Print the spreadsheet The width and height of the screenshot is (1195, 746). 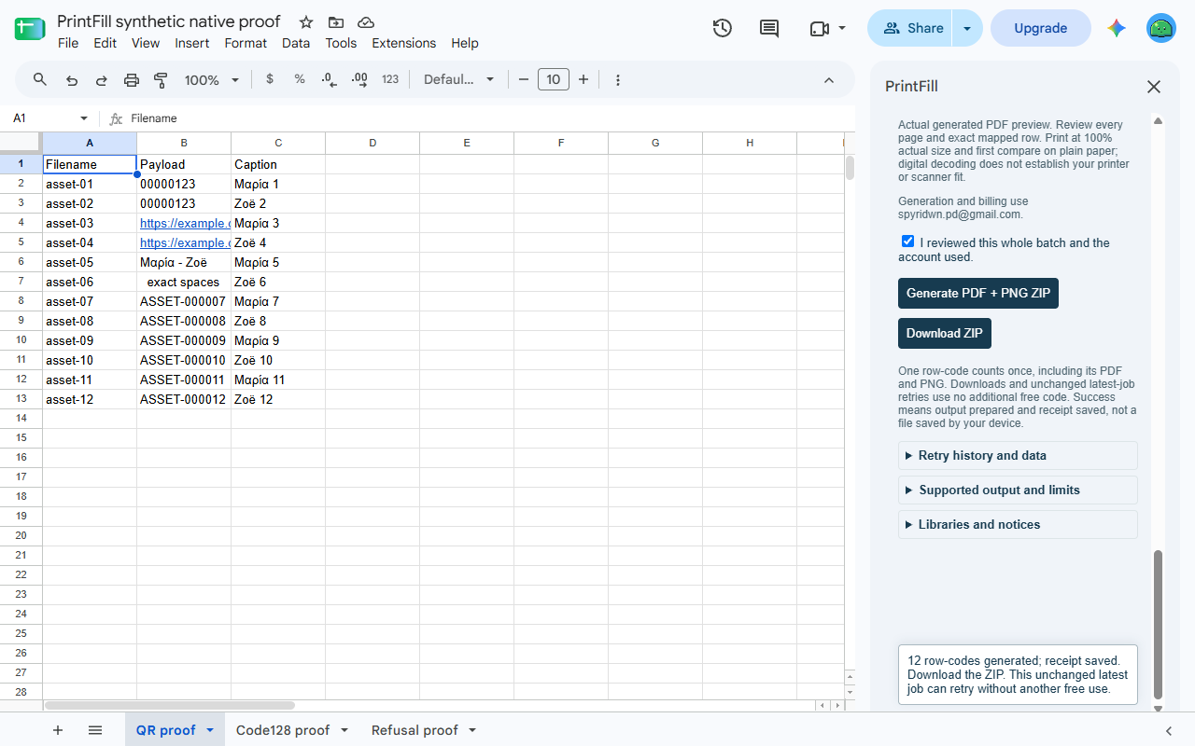coord(132,80)
